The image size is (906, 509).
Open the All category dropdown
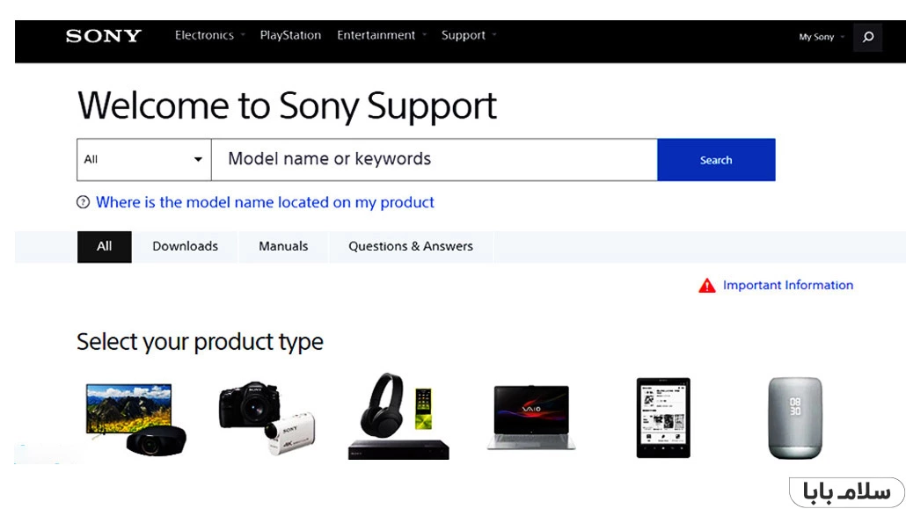click(x=144, y=160)
